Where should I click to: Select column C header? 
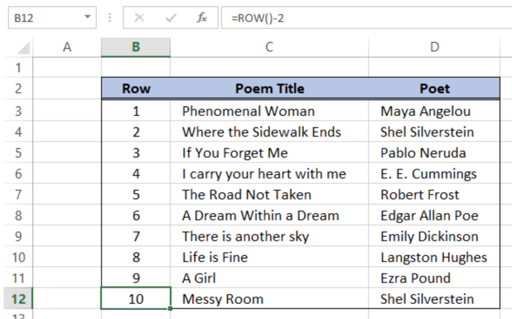(269, 47)
